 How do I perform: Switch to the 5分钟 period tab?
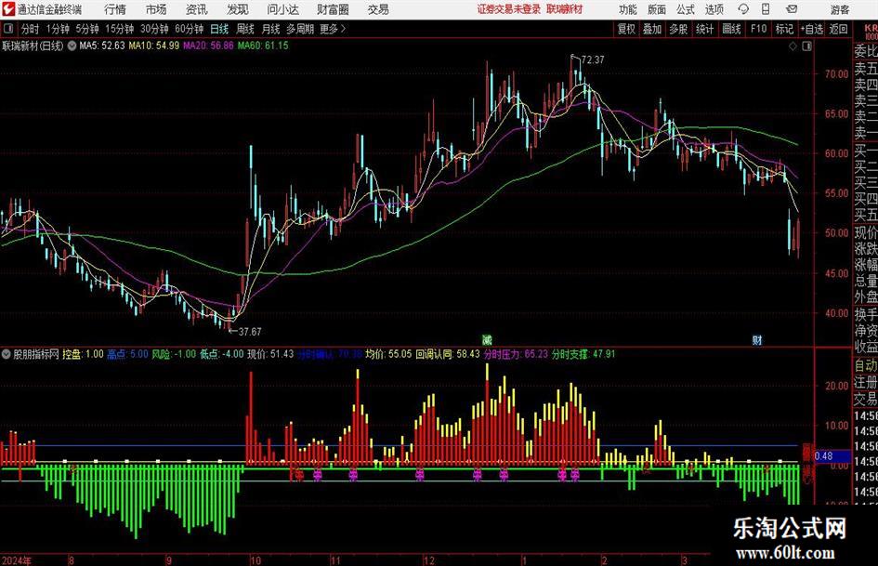pos(87,29)
